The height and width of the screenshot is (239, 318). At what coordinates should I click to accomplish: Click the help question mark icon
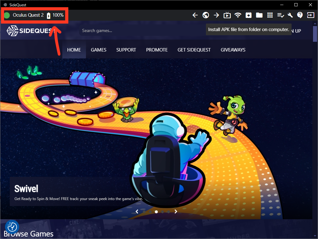[300, 15]
